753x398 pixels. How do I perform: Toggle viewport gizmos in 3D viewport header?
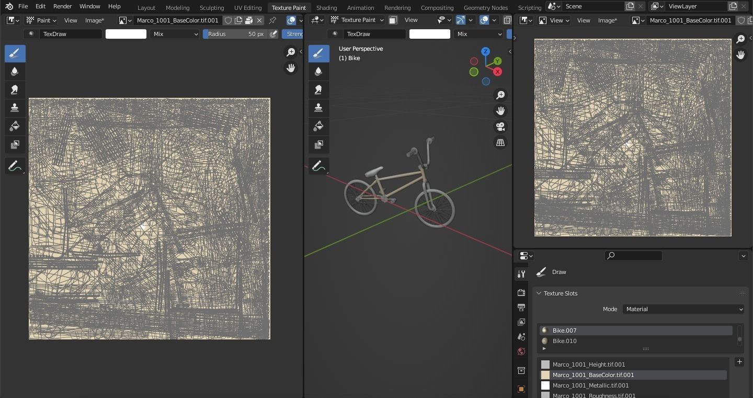461,20
